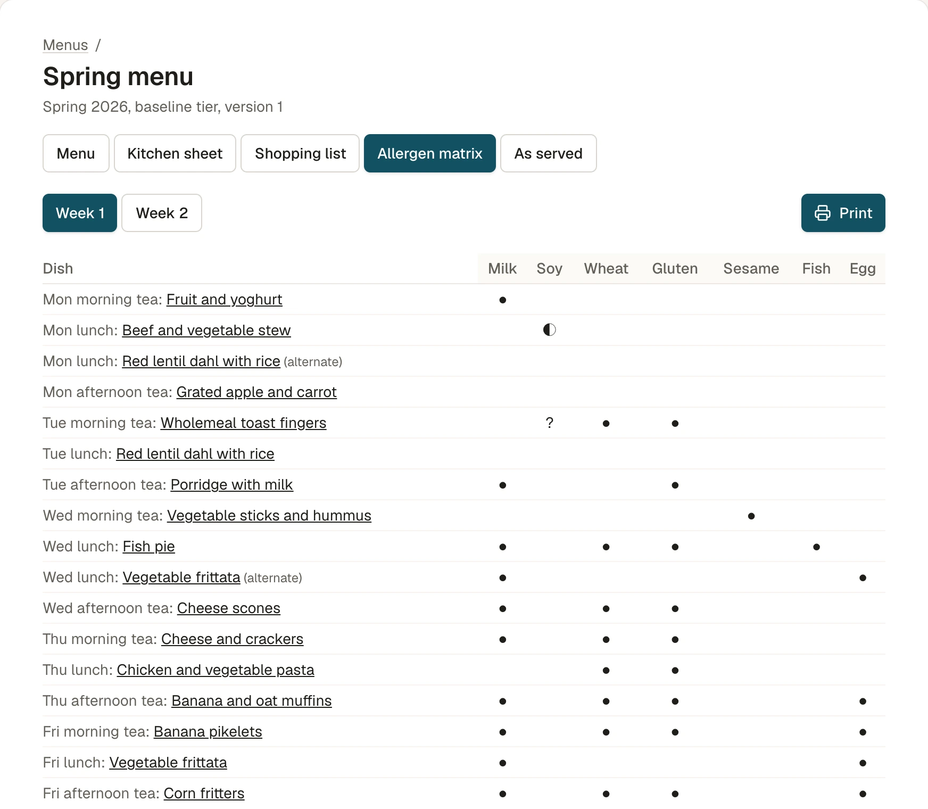
Task: Switch to the Kitchen sheet tab
Action: 175,153
